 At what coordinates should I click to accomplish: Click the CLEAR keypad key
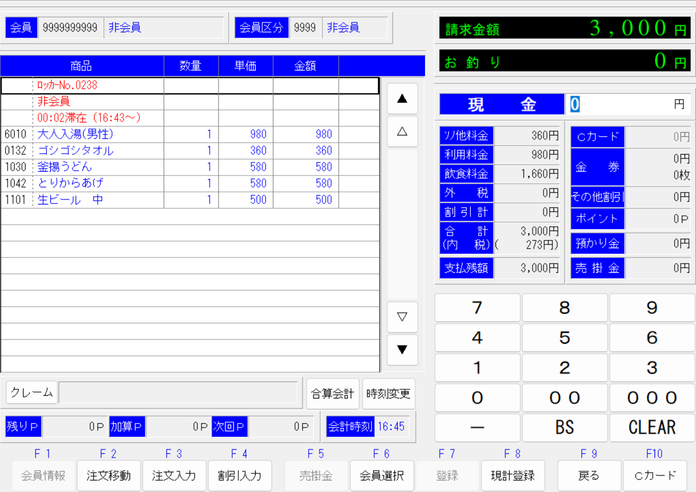[x=652, y=427]
